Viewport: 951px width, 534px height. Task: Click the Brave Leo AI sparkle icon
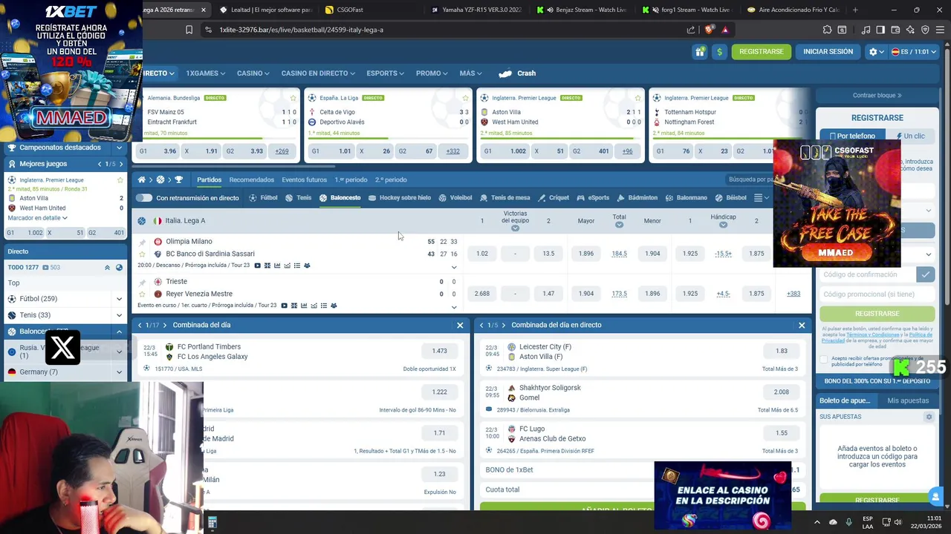click(910, 30)
